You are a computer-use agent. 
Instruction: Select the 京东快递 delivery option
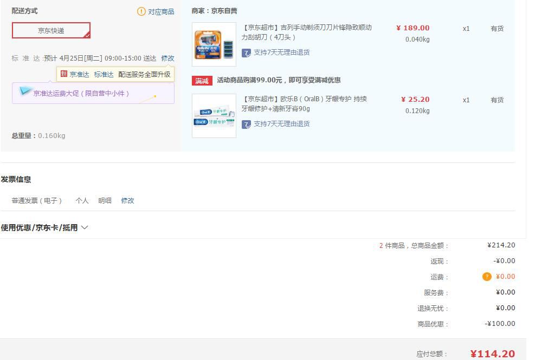click(51, 30)
